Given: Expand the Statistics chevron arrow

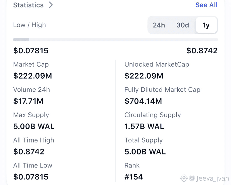Looking at the screenshot, I should (51, 5).
